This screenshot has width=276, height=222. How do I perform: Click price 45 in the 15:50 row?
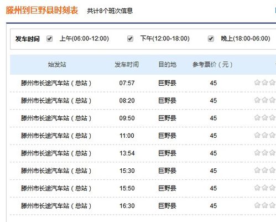coord(213,188)
